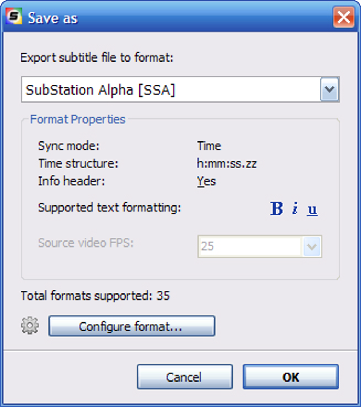361x407 pixels.
Task: Click the SubStation Alpha [SSA] combo box
Action: [x=171, y=90]
